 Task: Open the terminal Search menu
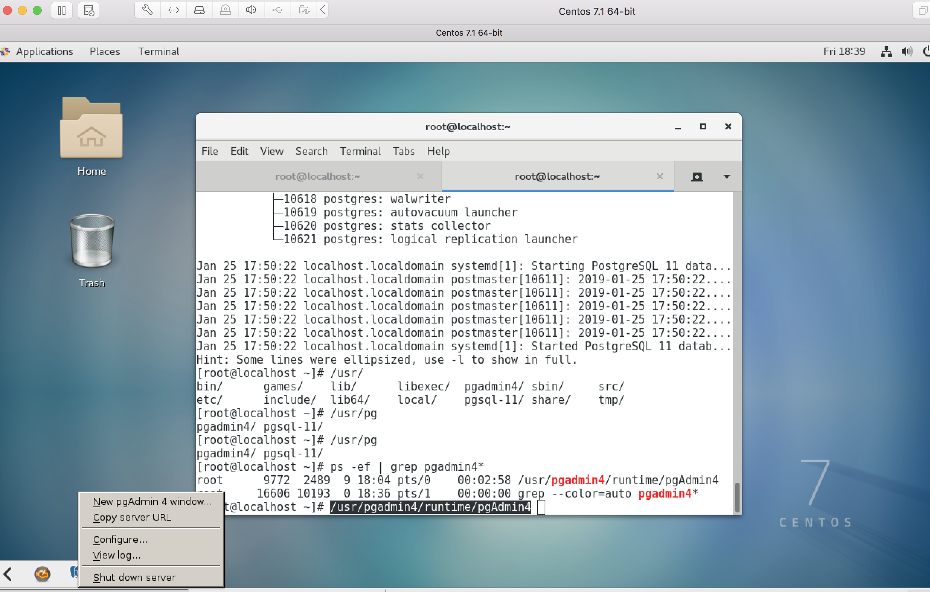(x=311, y=151)
